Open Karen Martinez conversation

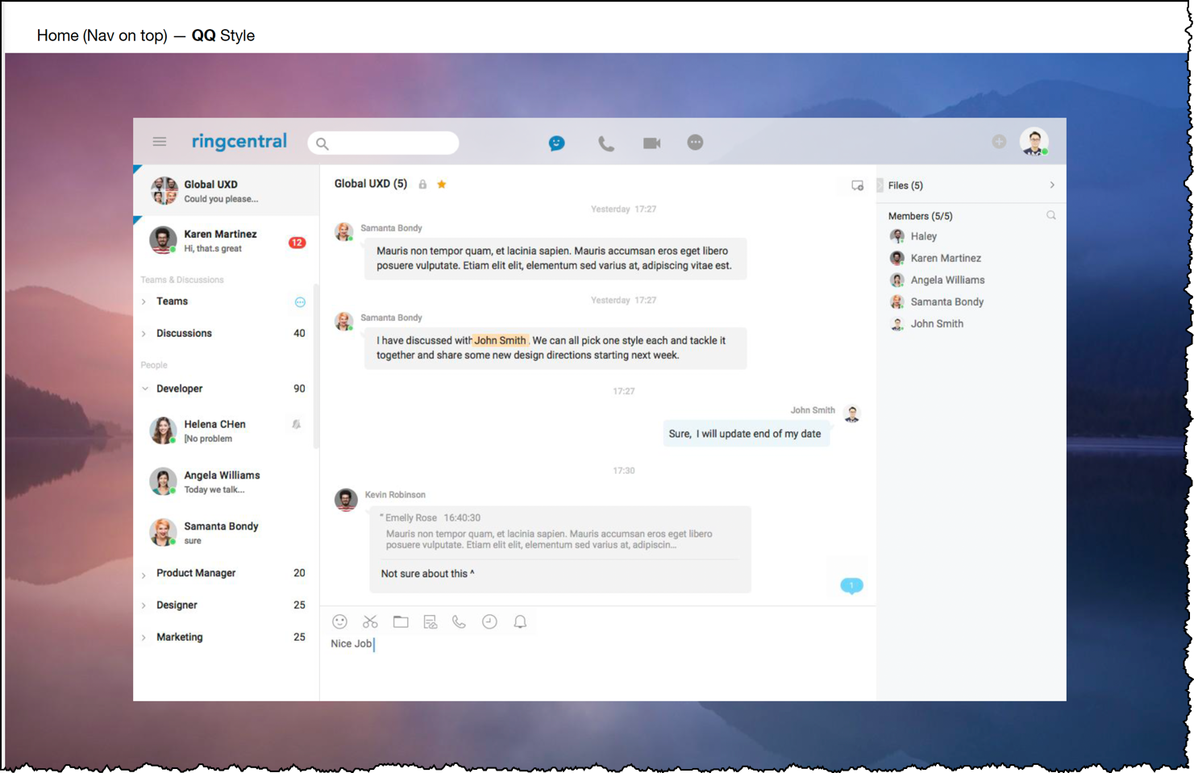click(x=227, y=240)
